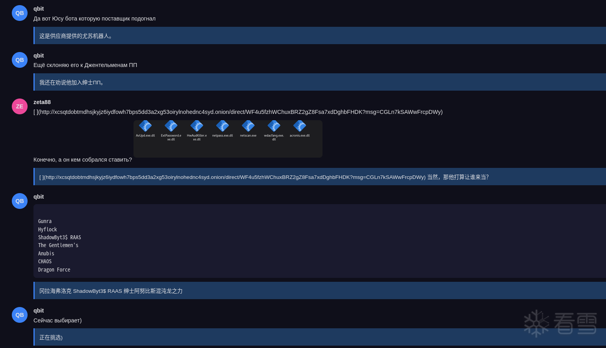Click the code block listing Gunra and Hyflock
The width and height of the screenshot is (606, 348).
click(320, 241)
